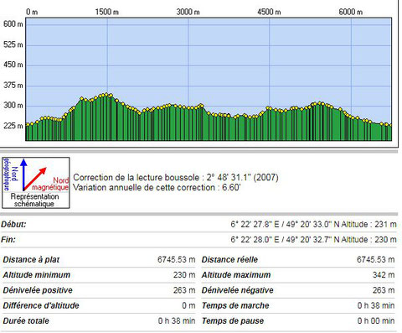This screenshot has width=402, height=333.
Task: Click the Distance à plat value
Action: 176,259
